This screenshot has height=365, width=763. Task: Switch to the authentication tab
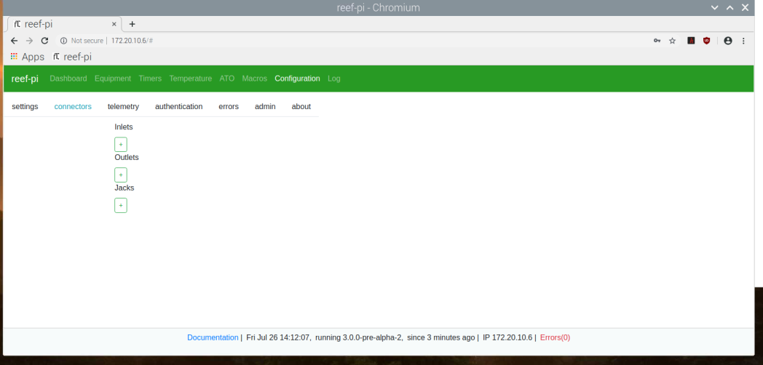(178, 106)
